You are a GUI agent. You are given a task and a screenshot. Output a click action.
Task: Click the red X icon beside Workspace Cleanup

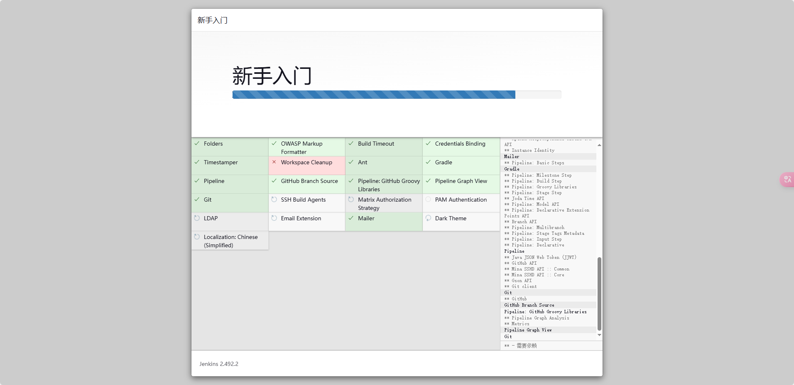[274, 162]
